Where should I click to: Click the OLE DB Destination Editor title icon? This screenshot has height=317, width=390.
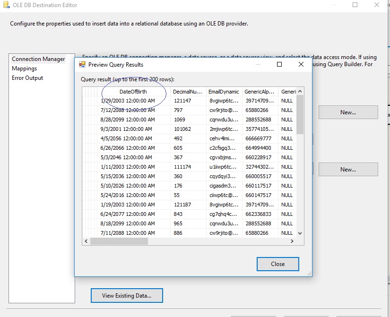[7, 5]
